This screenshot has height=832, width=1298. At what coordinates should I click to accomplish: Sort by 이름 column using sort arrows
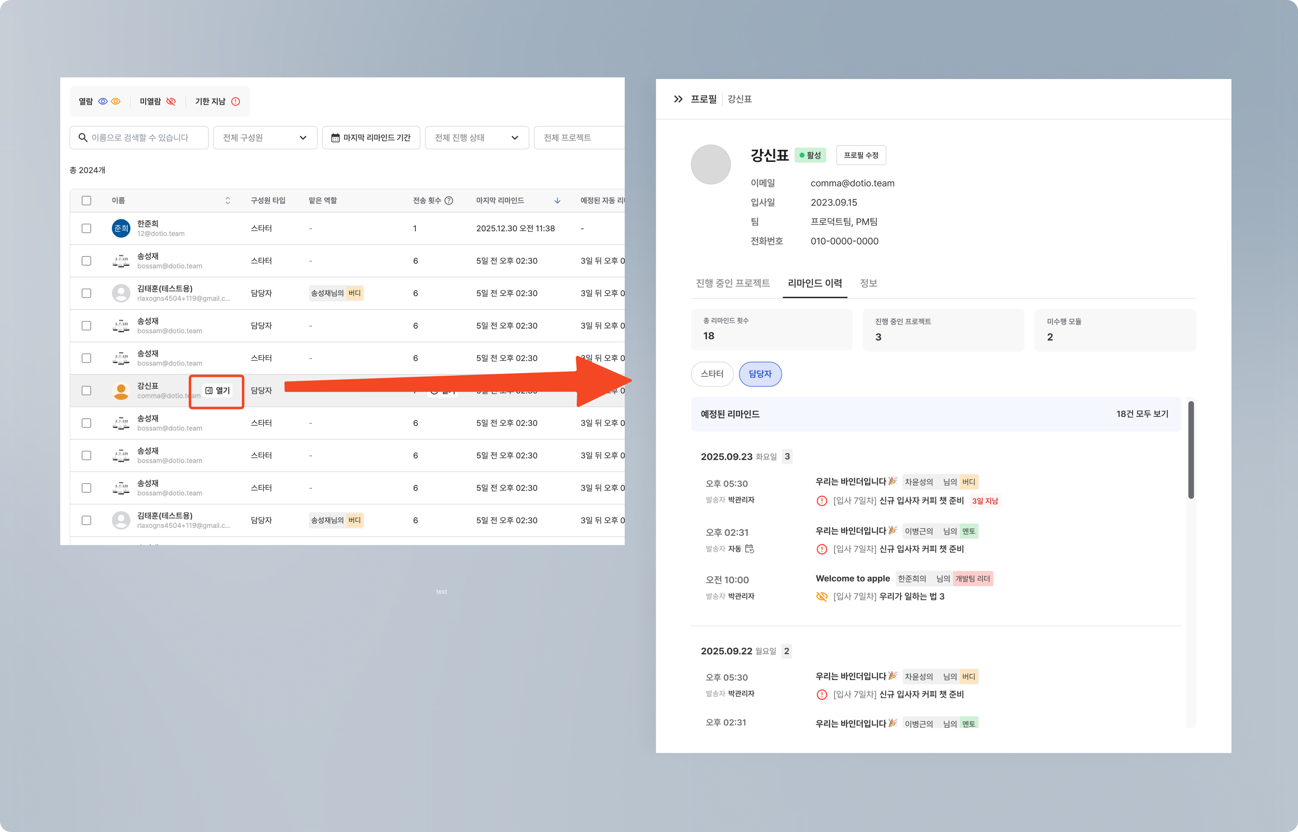click(x=228, y=200)
